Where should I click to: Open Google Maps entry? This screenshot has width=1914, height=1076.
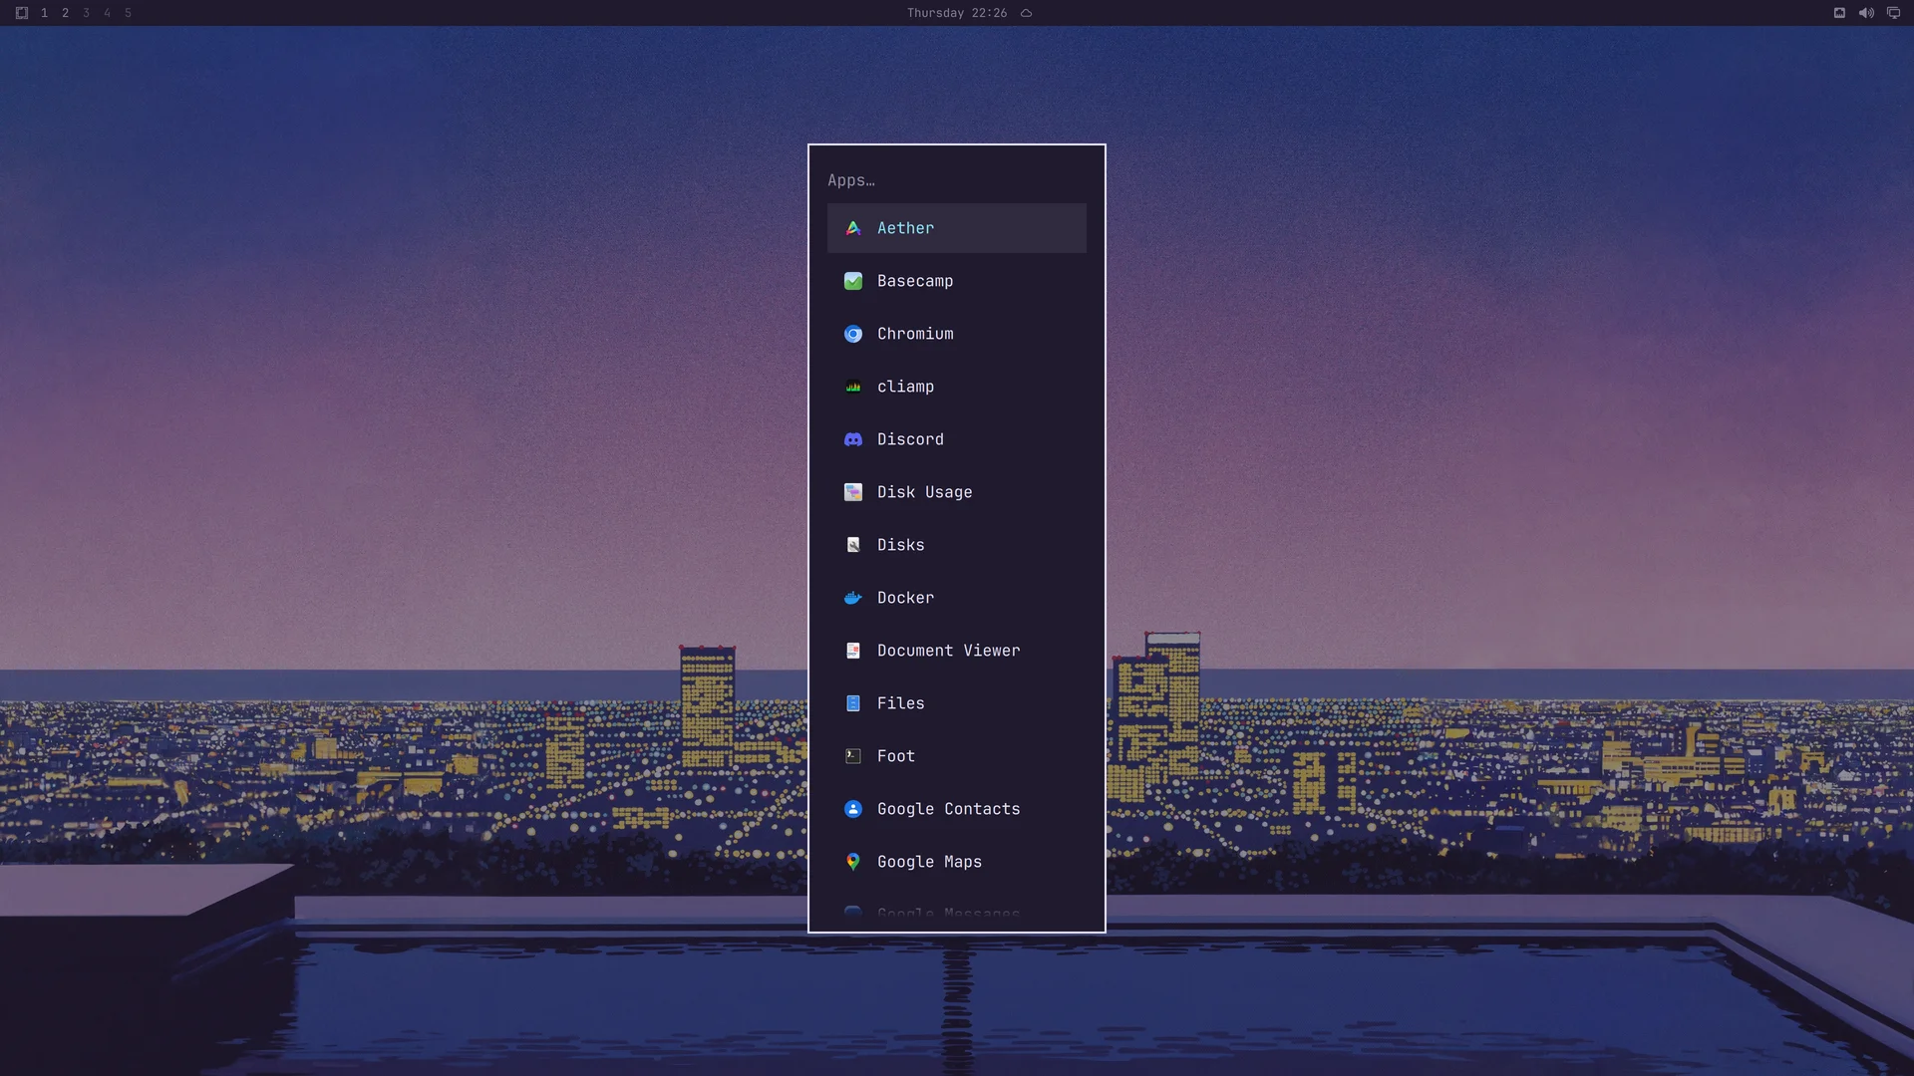click(956, 862)
